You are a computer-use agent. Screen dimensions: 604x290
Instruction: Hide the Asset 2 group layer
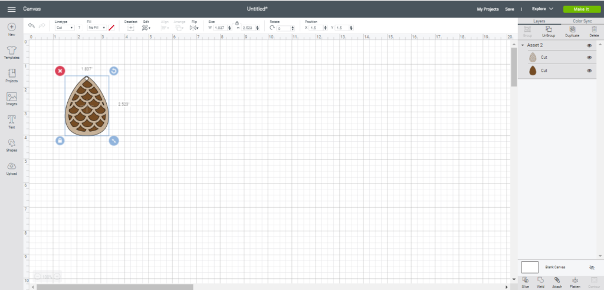point(589,45)
